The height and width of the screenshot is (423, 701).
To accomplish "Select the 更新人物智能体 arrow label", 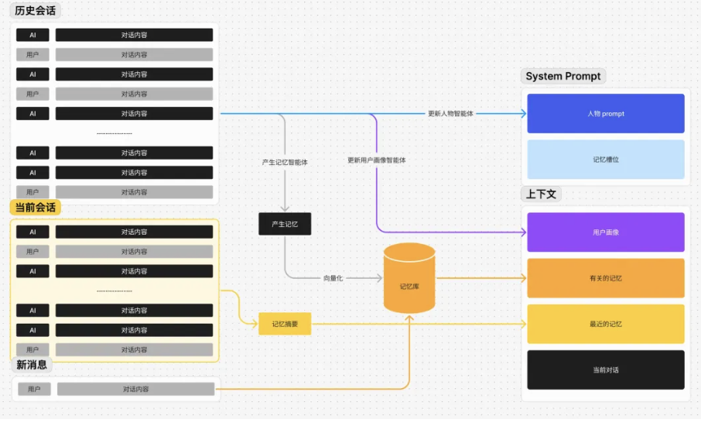I will (x=450, y=113).
